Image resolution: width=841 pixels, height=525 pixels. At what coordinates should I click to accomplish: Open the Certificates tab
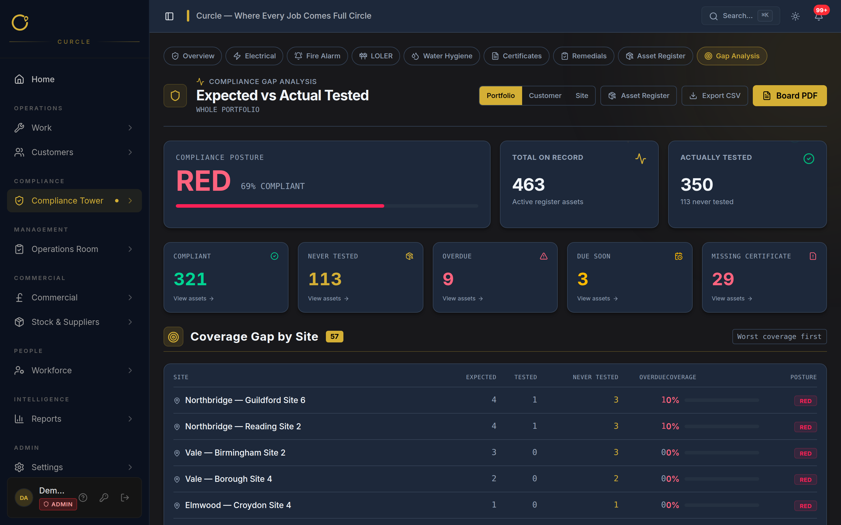pos(516,56)
